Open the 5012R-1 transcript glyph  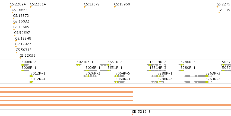(x=31, y=76)
